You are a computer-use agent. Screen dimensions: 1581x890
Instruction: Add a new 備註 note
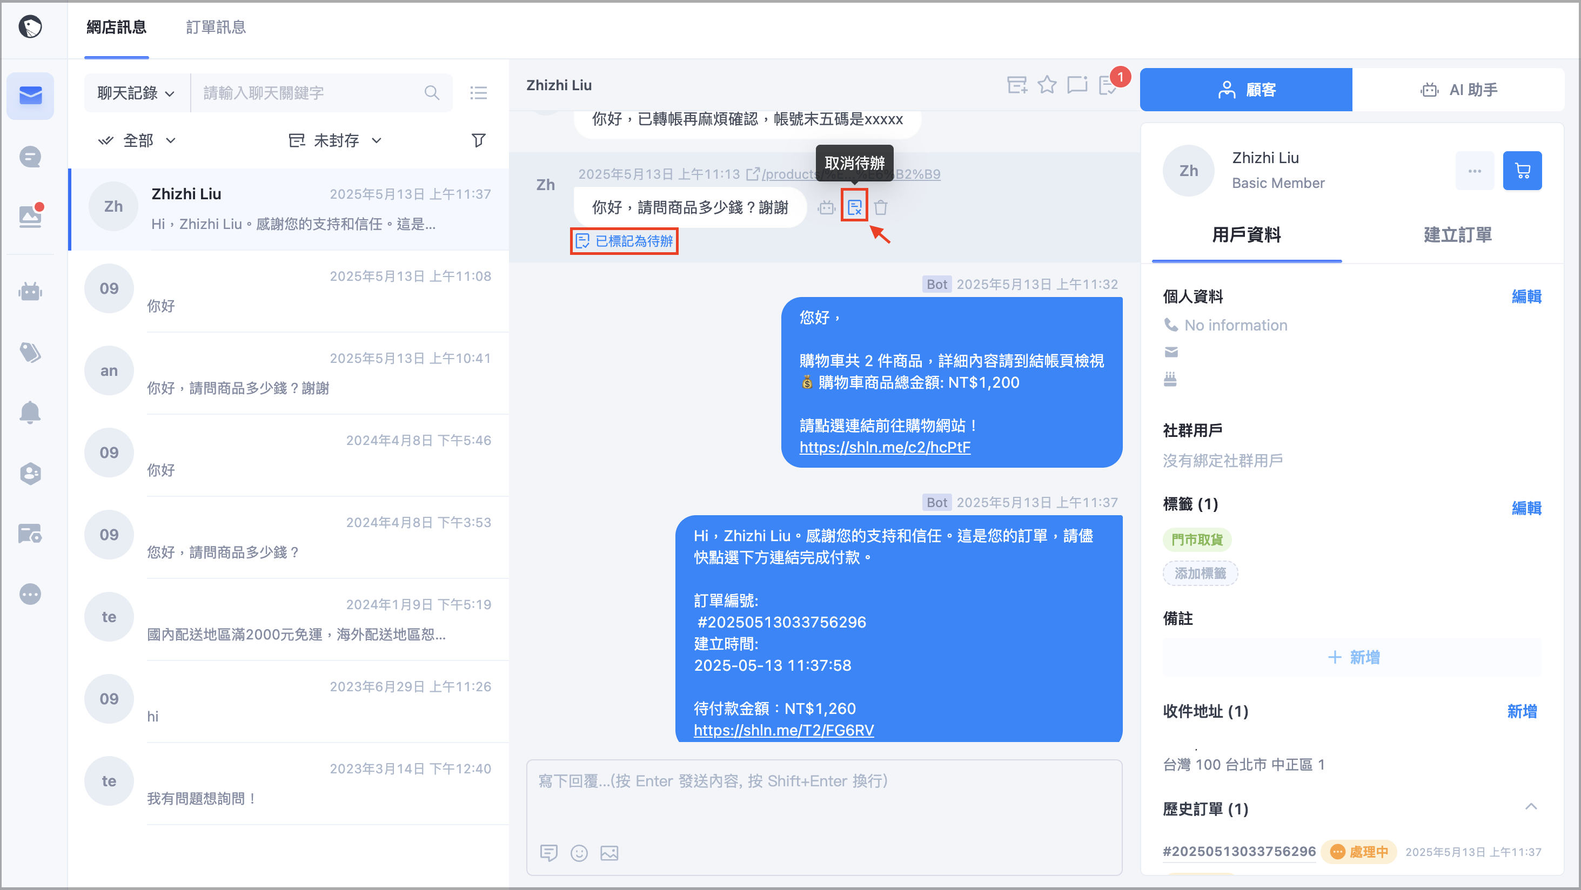tap(1352, 658)
